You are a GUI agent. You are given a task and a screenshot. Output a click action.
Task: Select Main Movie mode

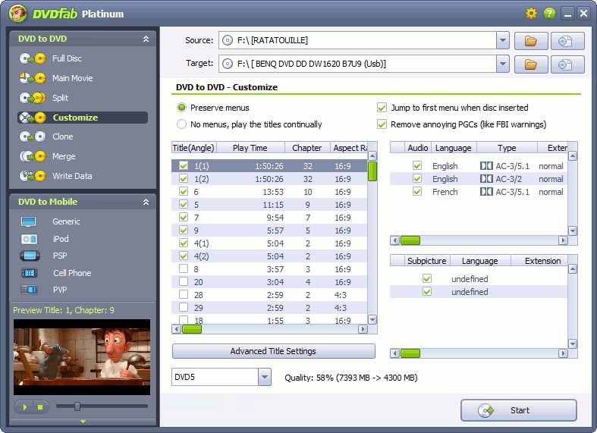tap(73, 78)
